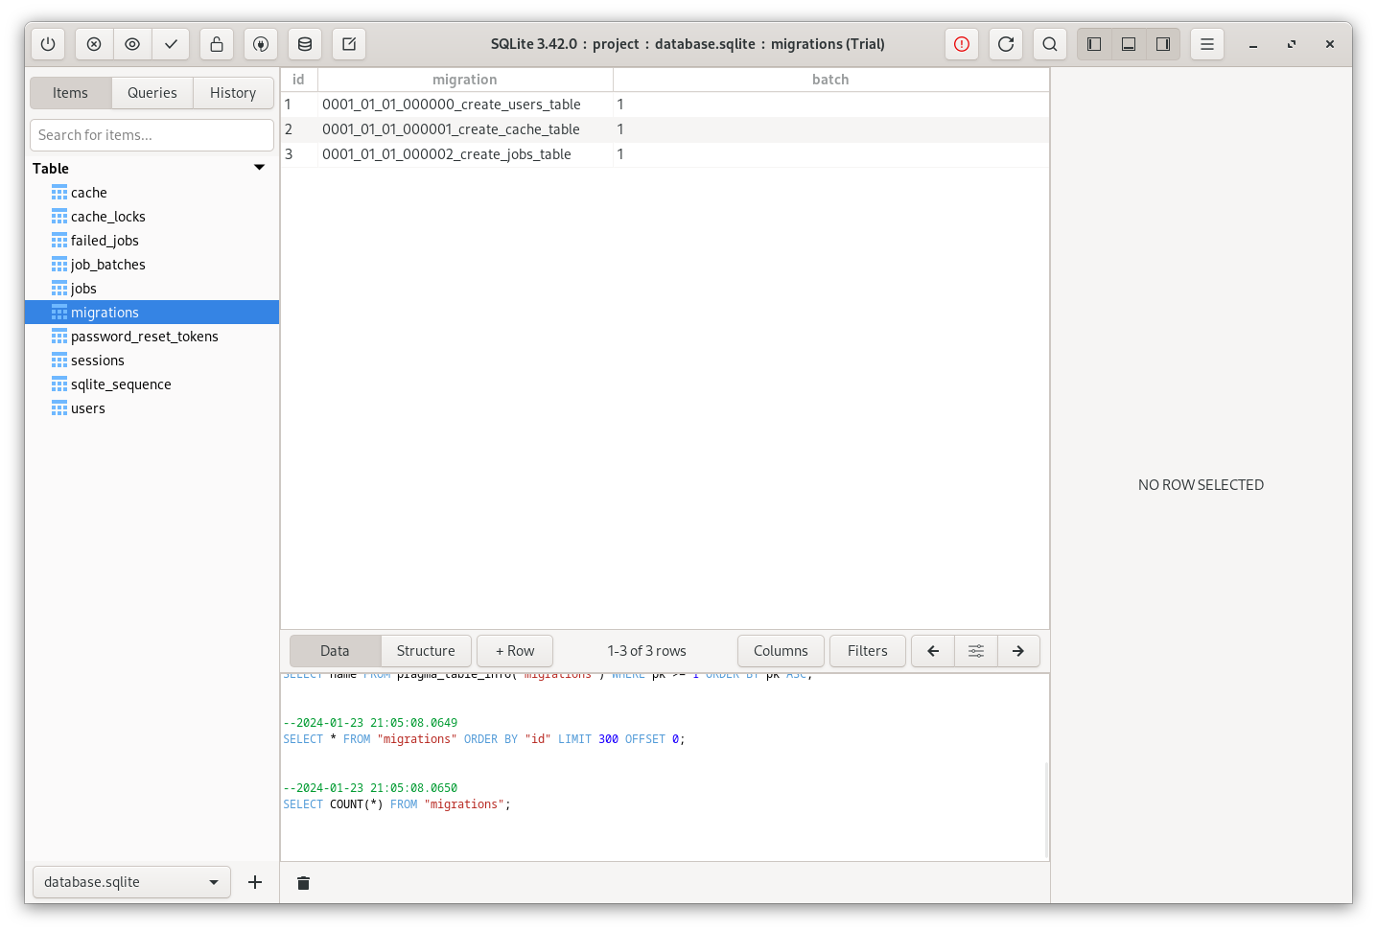This screenshot has height=931, width=1377.
Task: Open the hamburger menu
Action: point(1207,44)
